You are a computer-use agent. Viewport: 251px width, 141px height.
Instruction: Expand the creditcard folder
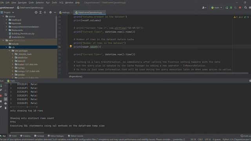tap(6, 20)
